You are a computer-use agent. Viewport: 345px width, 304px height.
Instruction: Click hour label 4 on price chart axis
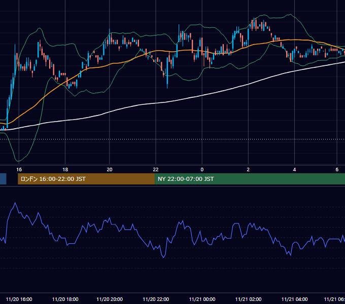pos(294,170)
